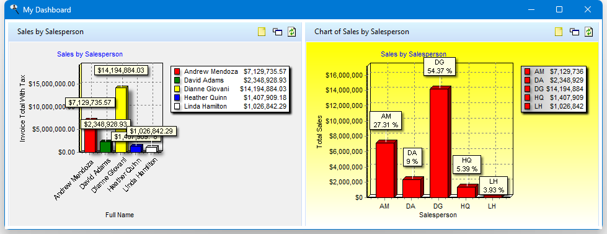Refresh the Chart of Sales by Salesperson panel
This screenshot has width=607, height=234.
(x=588, y=32)
